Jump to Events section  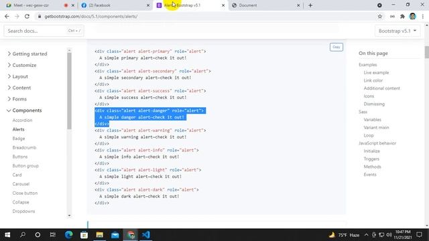click(370, 175)
